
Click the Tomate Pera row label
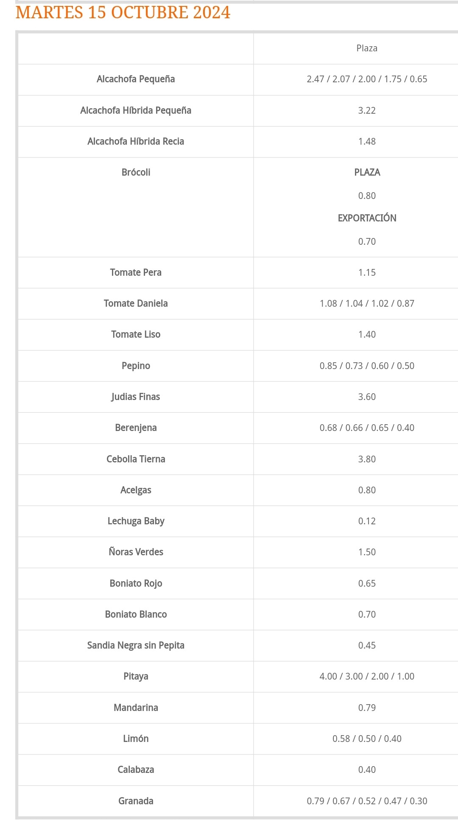(x=136, y=273)
